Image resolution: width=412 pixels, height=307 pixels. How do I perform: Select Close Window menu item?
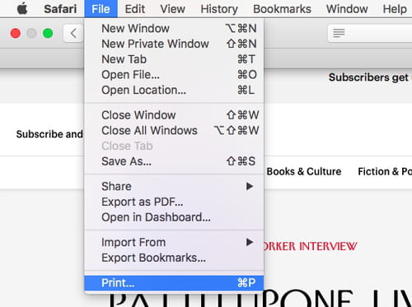tap(174, 115)
